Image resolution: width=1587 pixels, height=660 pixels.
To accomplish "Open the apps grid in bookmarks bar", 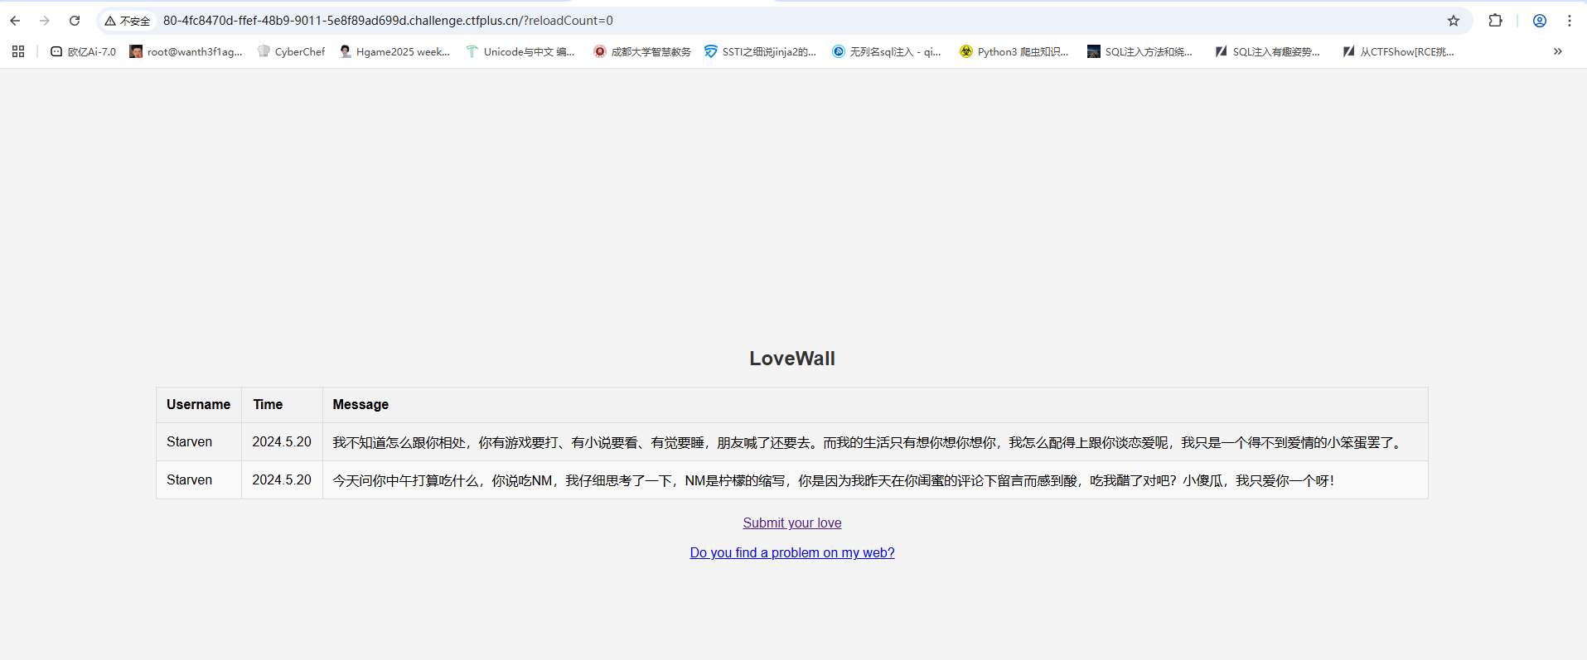I will (18, 51).
